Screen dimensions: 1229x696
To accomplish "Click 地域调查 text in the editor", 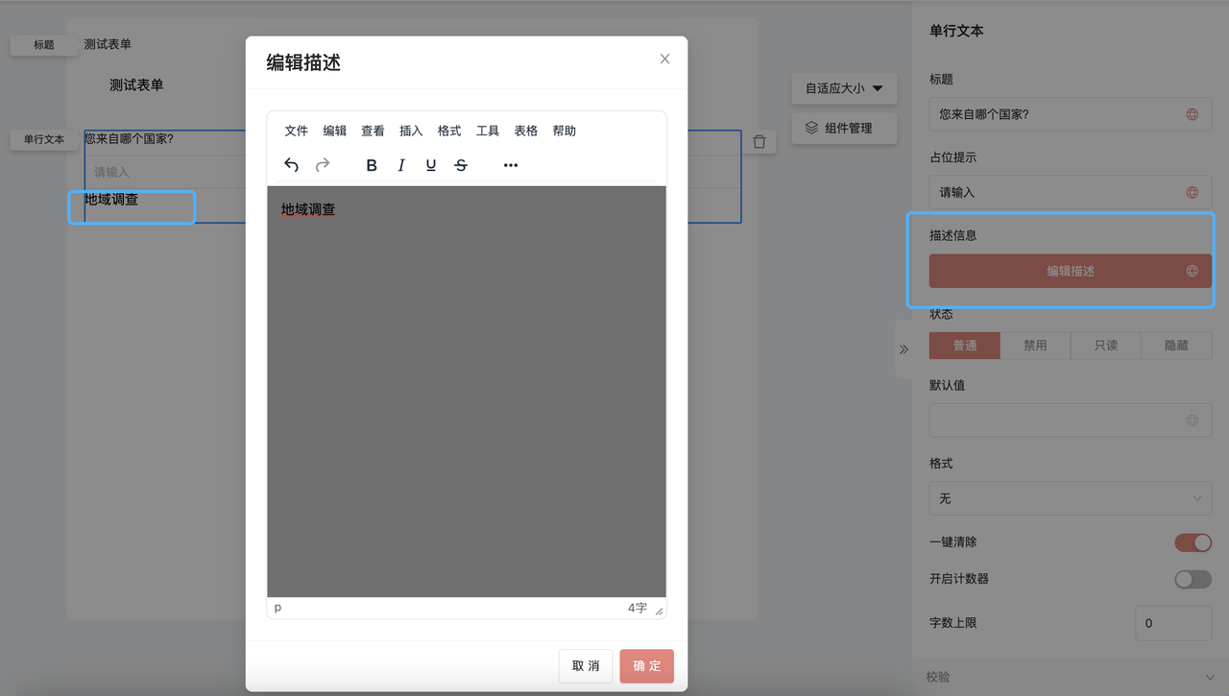I will point(308,209).
